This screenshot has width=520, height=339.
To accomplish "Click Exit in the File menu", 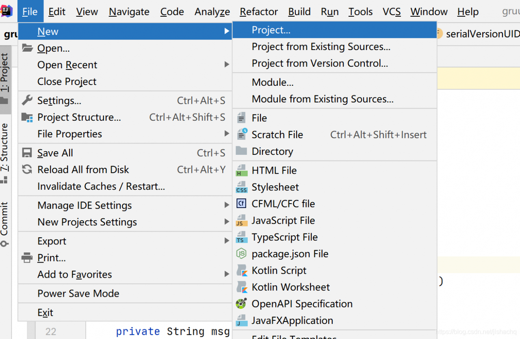I will click(45, 313).
